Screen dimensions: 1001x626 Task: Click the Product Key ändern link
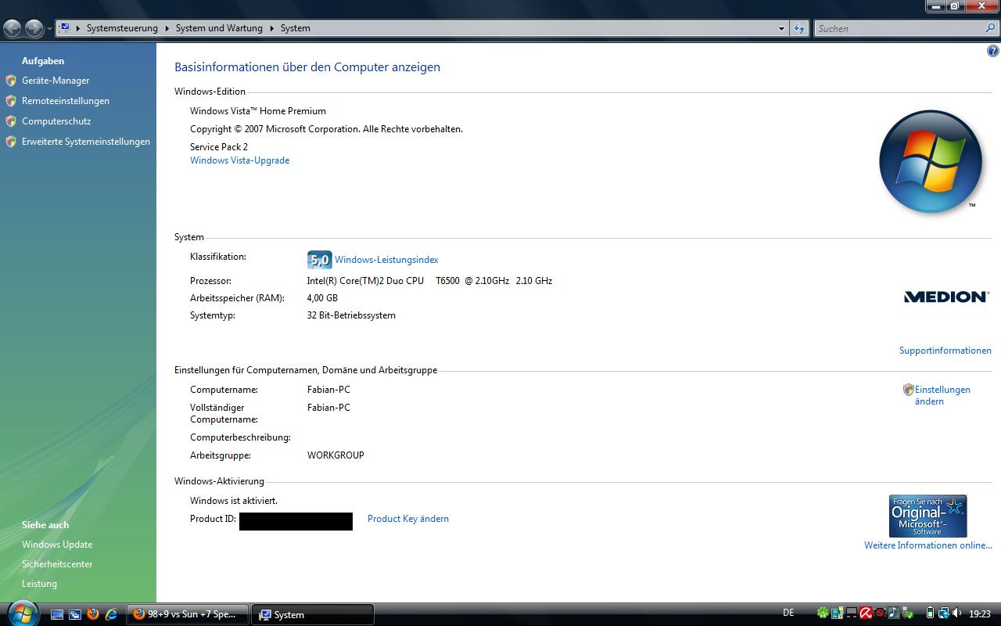(407, 519)
